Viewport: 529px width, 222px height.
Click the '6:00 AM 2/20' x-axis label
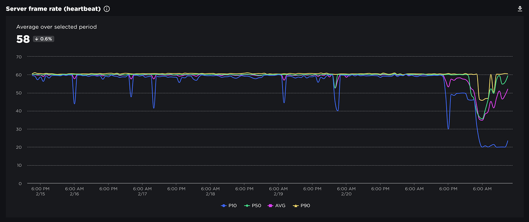346,191
